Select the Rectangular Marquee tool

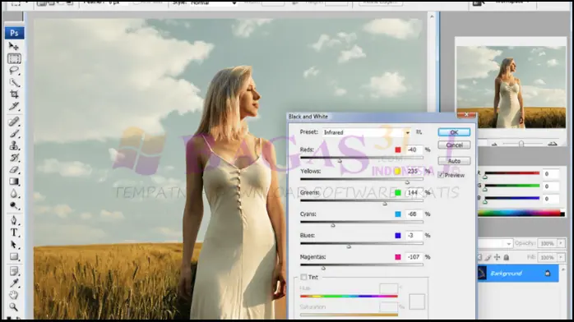14,58
